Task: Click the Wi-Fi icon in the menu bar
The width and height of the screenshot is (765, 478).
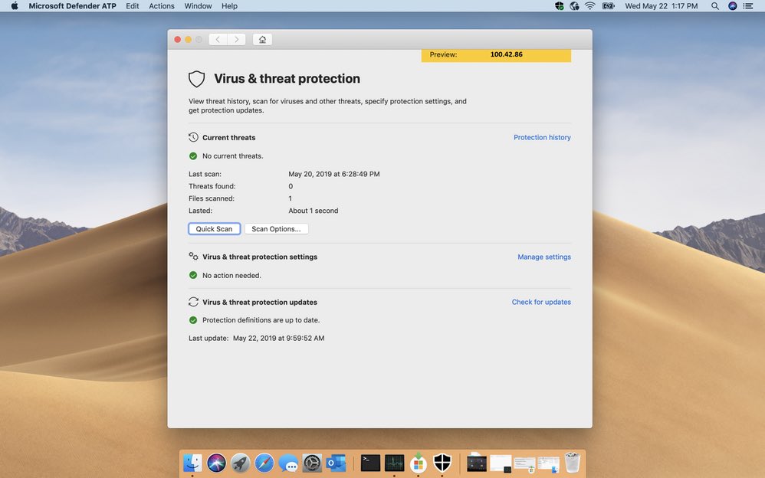Action: click(591, 6)
